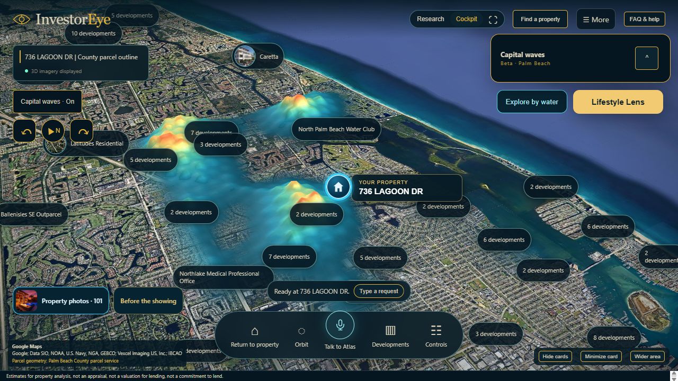Minimize the card
Screen dimensions: 678x381
tap(601, 356)
